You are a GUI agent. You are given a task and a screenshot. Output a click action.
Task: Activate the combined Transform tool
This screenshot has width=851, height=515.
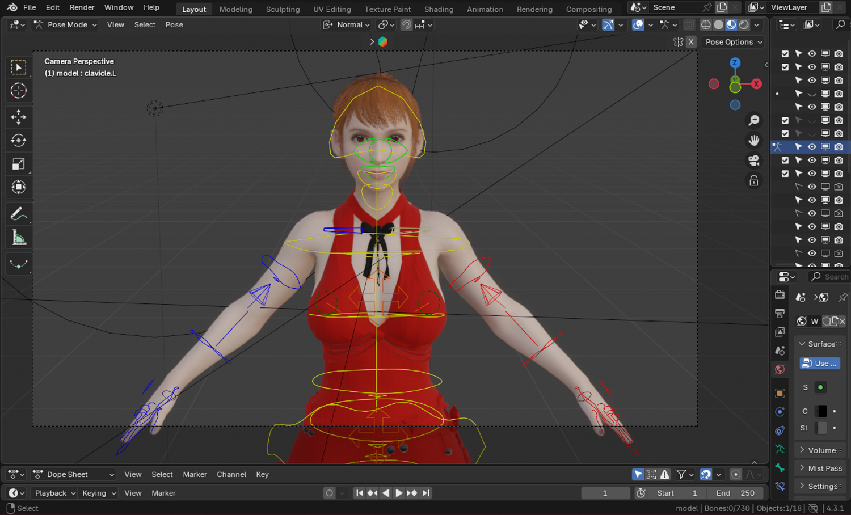(19, 187)
